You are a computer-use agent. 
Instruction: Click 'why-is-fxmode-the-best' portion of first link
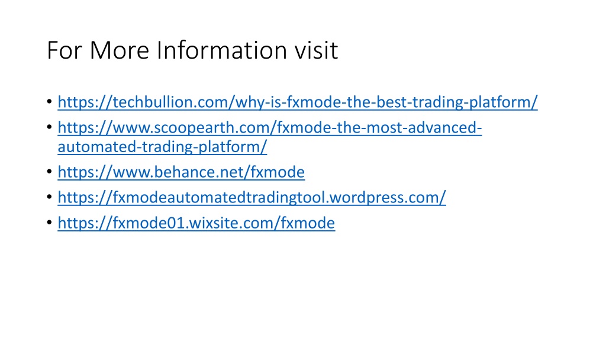click(323, 102)
